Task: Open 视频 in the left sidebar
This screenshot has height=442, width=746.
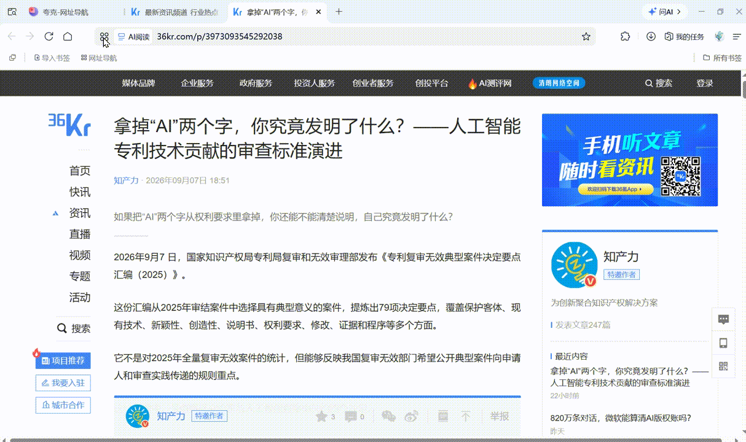Action: tap(80, 255)
